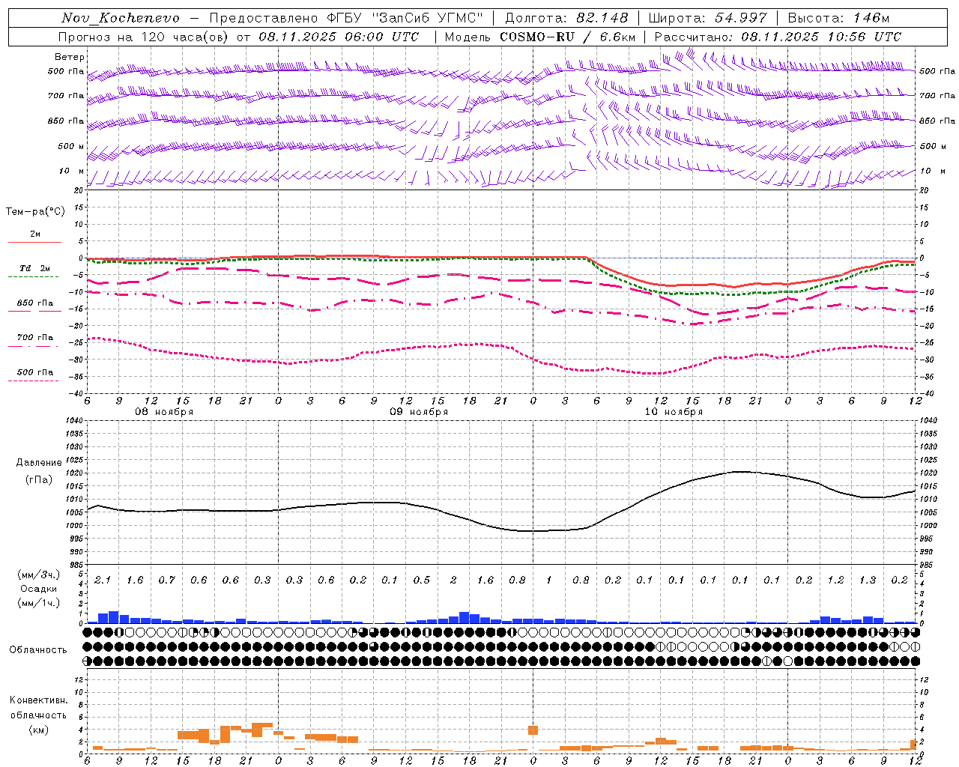The image size is (959, 767).
Task: Click the '10 ноября' date label
Action: pos(674,412)
